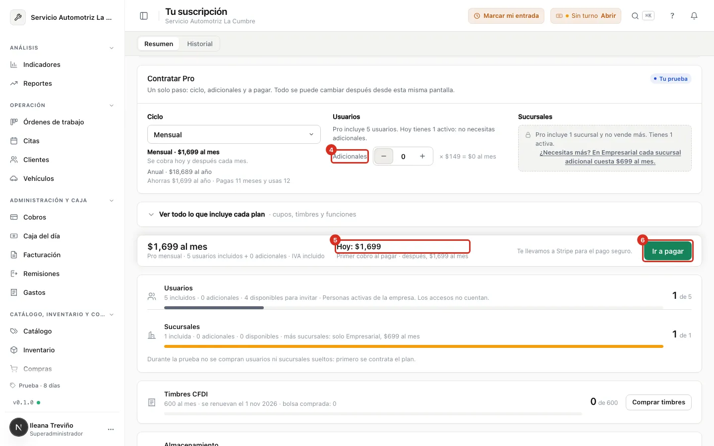The image size is (714, 446).
Task: Open Gastos section
Action: [x=62, y=292]
